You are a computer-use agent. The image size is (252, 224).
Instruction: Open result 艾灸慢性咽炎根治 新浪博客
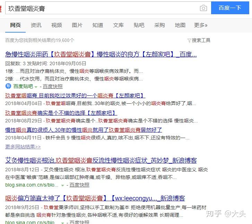[101, 160]
